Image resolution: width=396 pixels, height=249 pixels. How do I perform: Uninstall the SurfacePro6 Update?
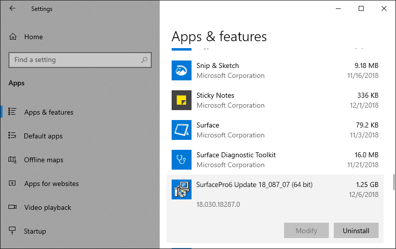[356, 230]
